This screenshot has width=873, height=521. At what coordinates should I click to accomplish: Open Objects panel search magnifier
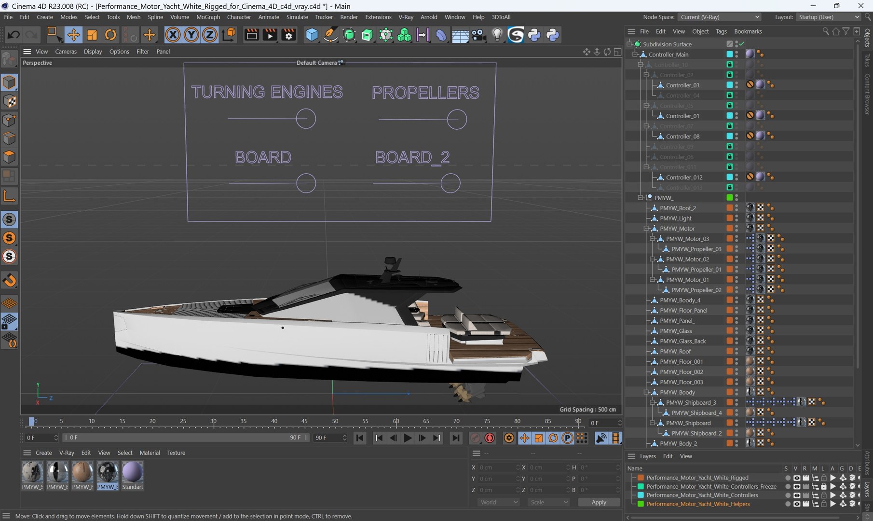click(826, 31)
